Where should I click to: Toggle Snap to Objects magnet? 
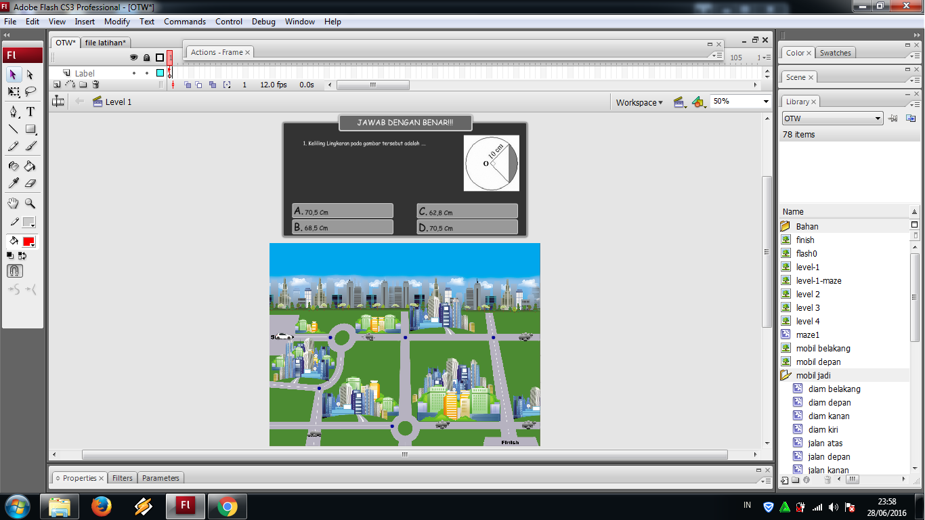tap(15, 271)
